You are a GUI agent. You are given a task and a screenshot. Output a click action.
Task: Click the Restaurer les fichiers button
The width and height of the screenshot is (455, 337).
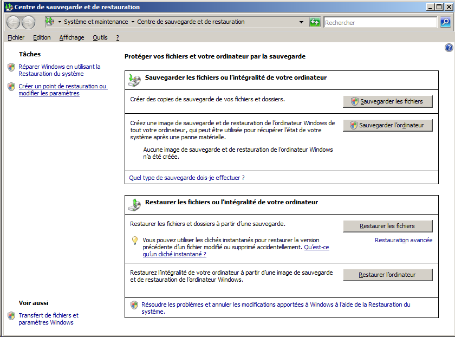coord(388,226)
